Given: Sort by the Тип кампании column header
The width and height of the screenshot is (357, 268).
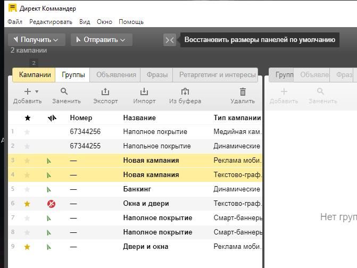Looking at the screenshot, I should (237, 118).
